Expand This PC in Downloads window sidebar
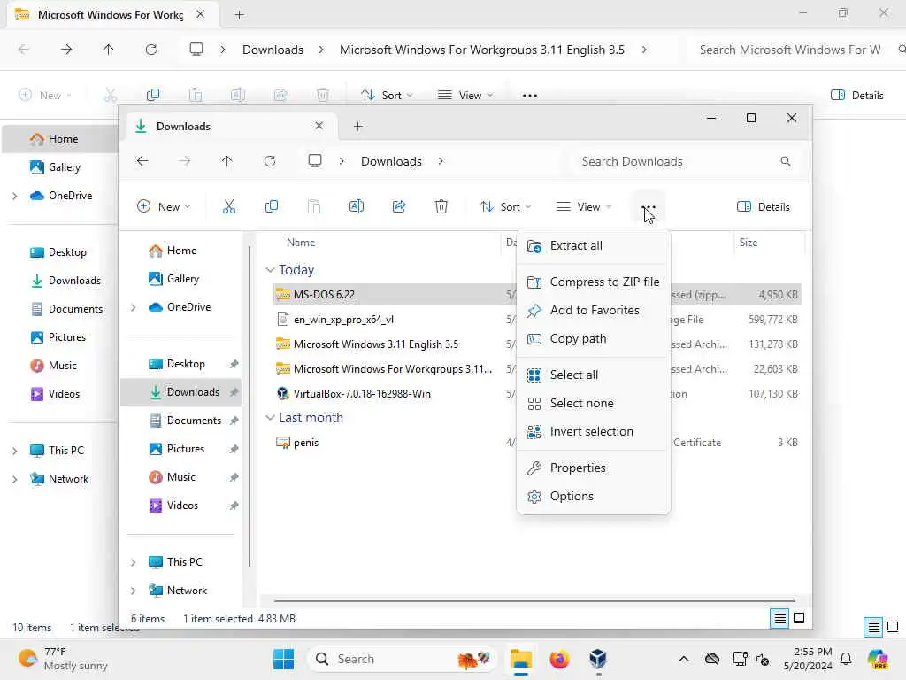 pos(134,562)
